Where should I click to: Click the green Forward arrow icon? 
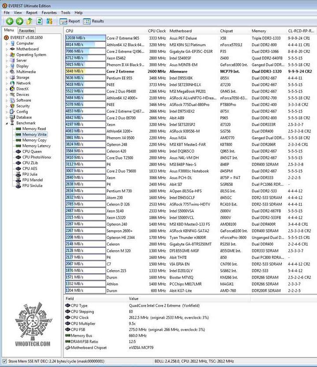[x=19, y=21]
